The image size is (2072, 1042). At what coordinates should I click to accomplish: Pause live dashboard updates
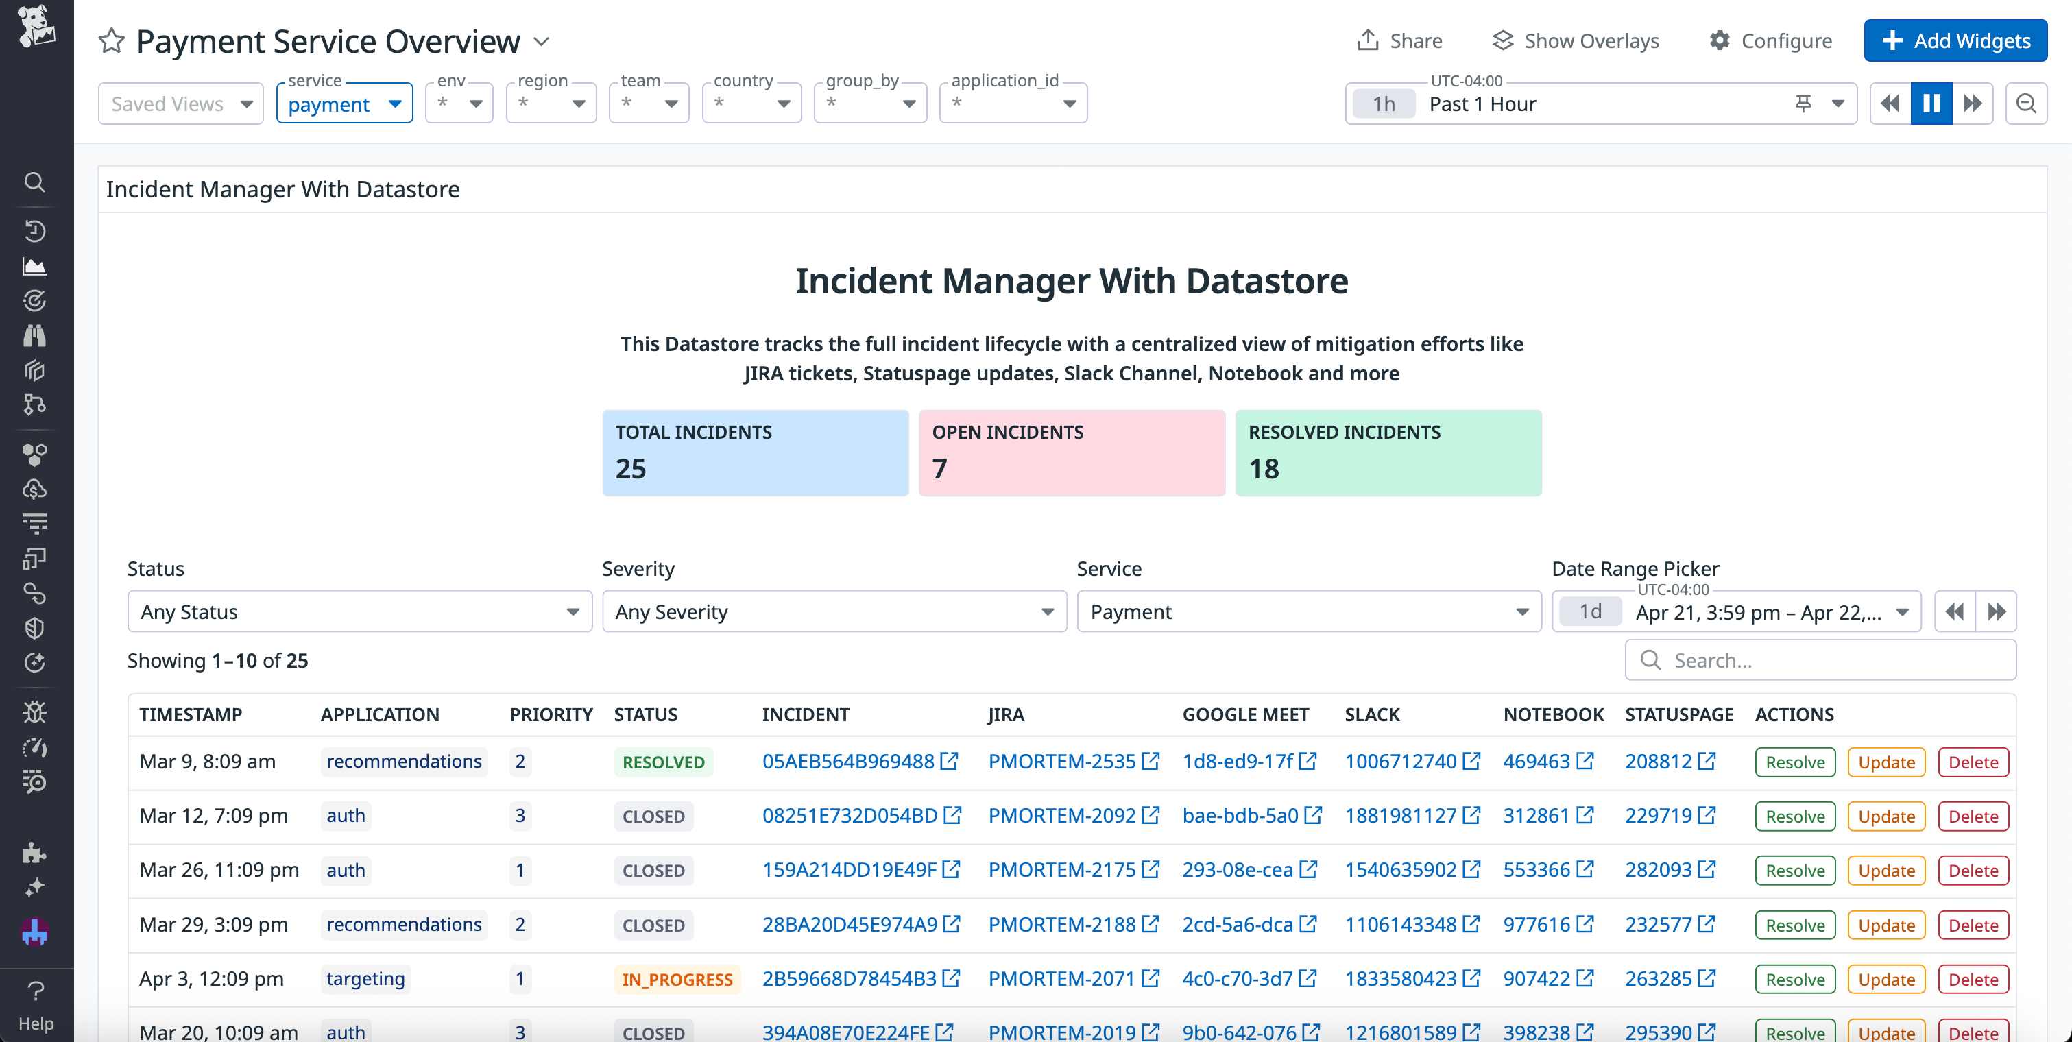tap(1931, 103)
